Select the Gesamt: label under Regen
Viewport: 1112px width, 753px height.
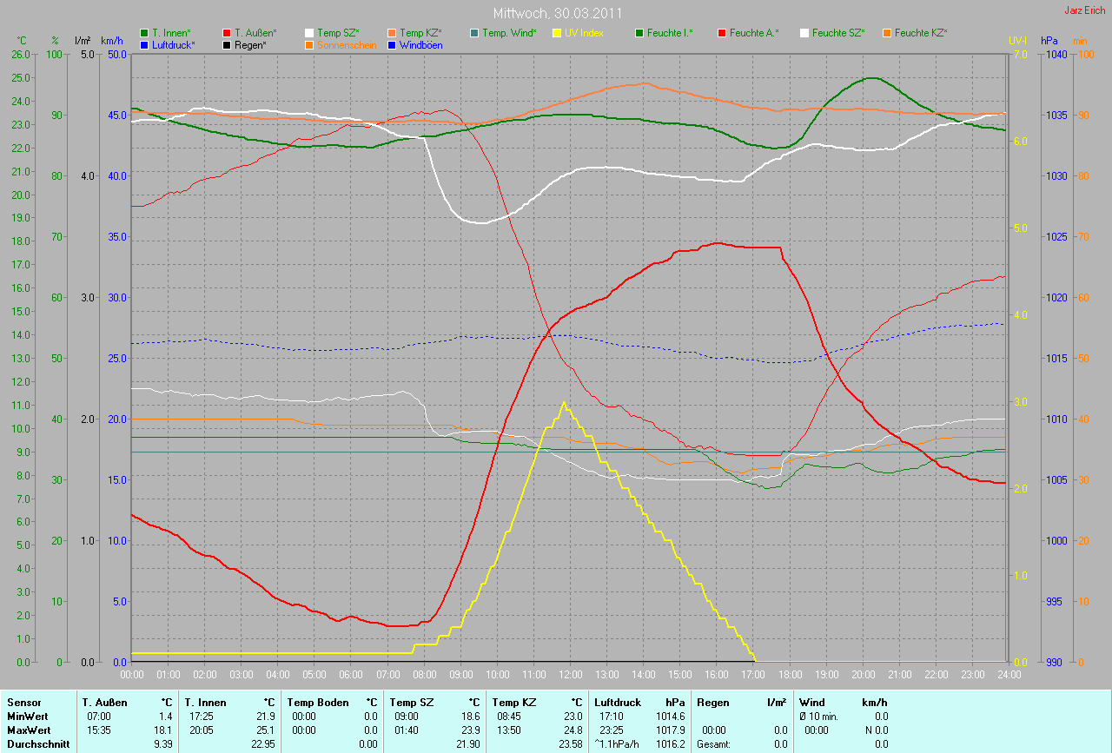pyautogui.click(x=715, y=744)
